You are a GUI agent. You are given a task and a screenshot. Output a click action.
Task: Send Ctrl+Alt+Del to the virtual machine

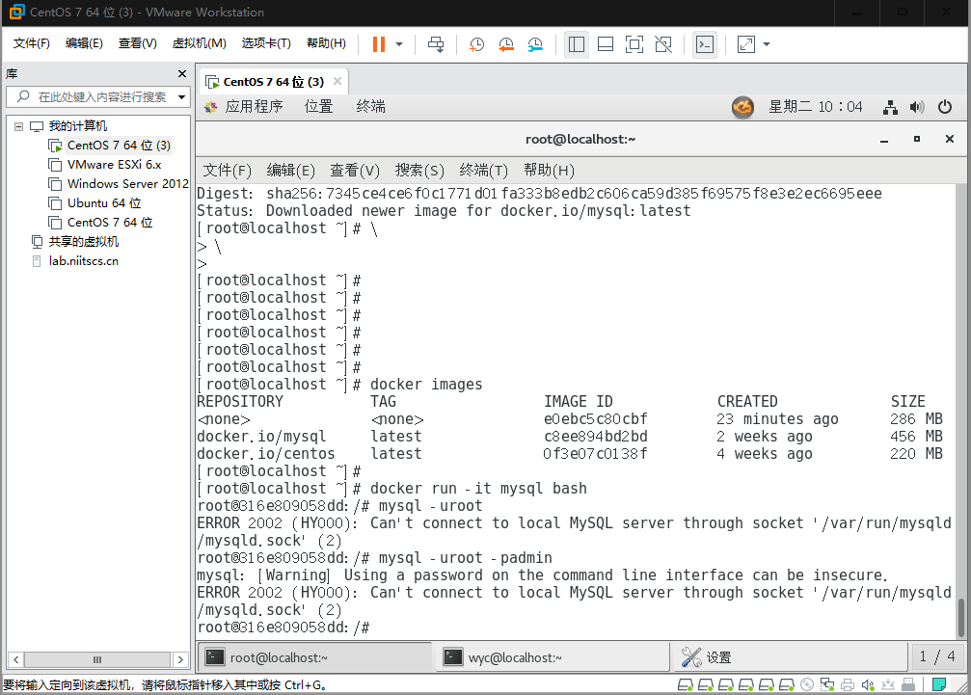tap(436, 44)
